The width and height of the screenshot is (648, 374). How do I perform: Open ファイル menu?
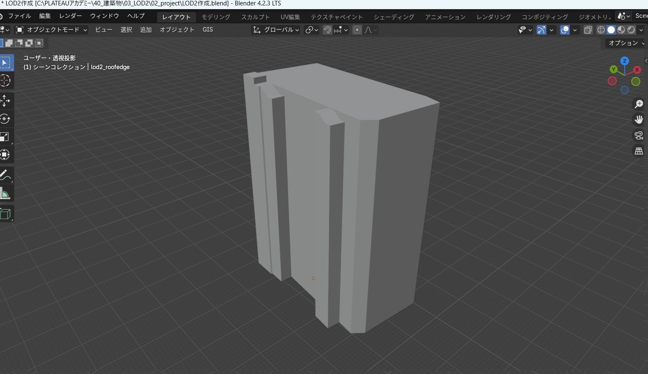[20, 16]
